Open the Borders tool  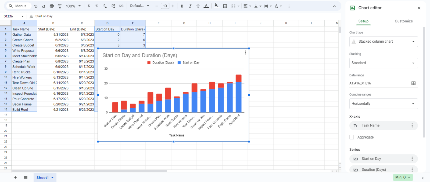click(x=225, y=6)
